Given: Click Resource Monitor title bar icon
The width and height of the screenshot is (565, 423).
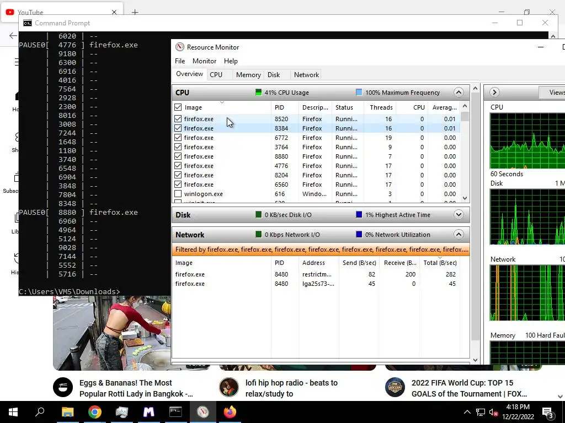Looking at the screenshot, I should (x=179, y=47).
